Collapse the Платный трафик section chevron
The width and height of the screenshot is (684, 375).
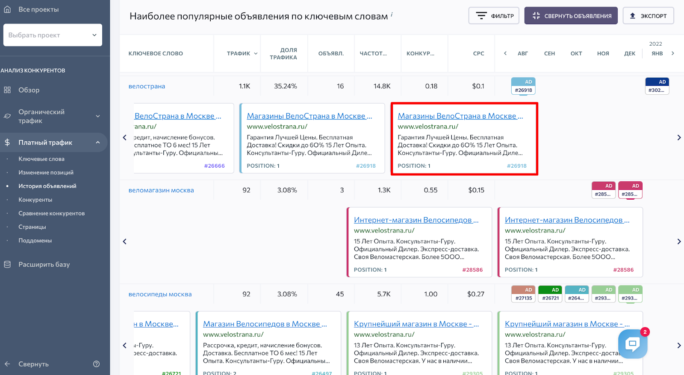(x=98, y=142)
